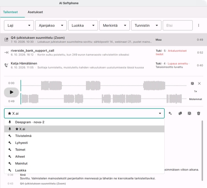The width and height of the screenshot is (207, 188).
Task: Seek within the upper channel waveform
Action: coord(103,86)
